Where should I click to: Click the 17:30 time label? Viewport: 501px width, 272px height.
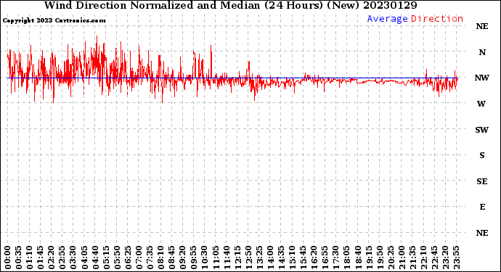coord(335,257)
